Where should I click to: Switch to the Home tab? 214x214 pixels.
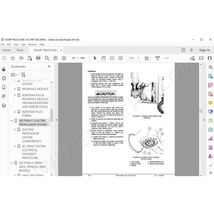tap(6, 50)
